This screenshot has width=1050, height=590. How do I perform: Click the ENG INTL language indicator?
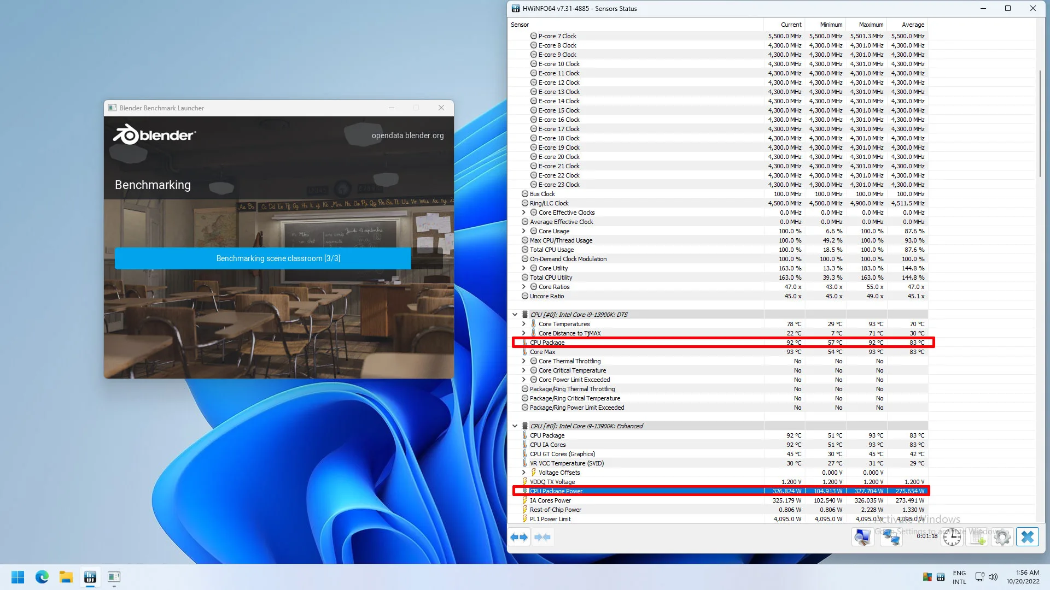click(959, 577)
